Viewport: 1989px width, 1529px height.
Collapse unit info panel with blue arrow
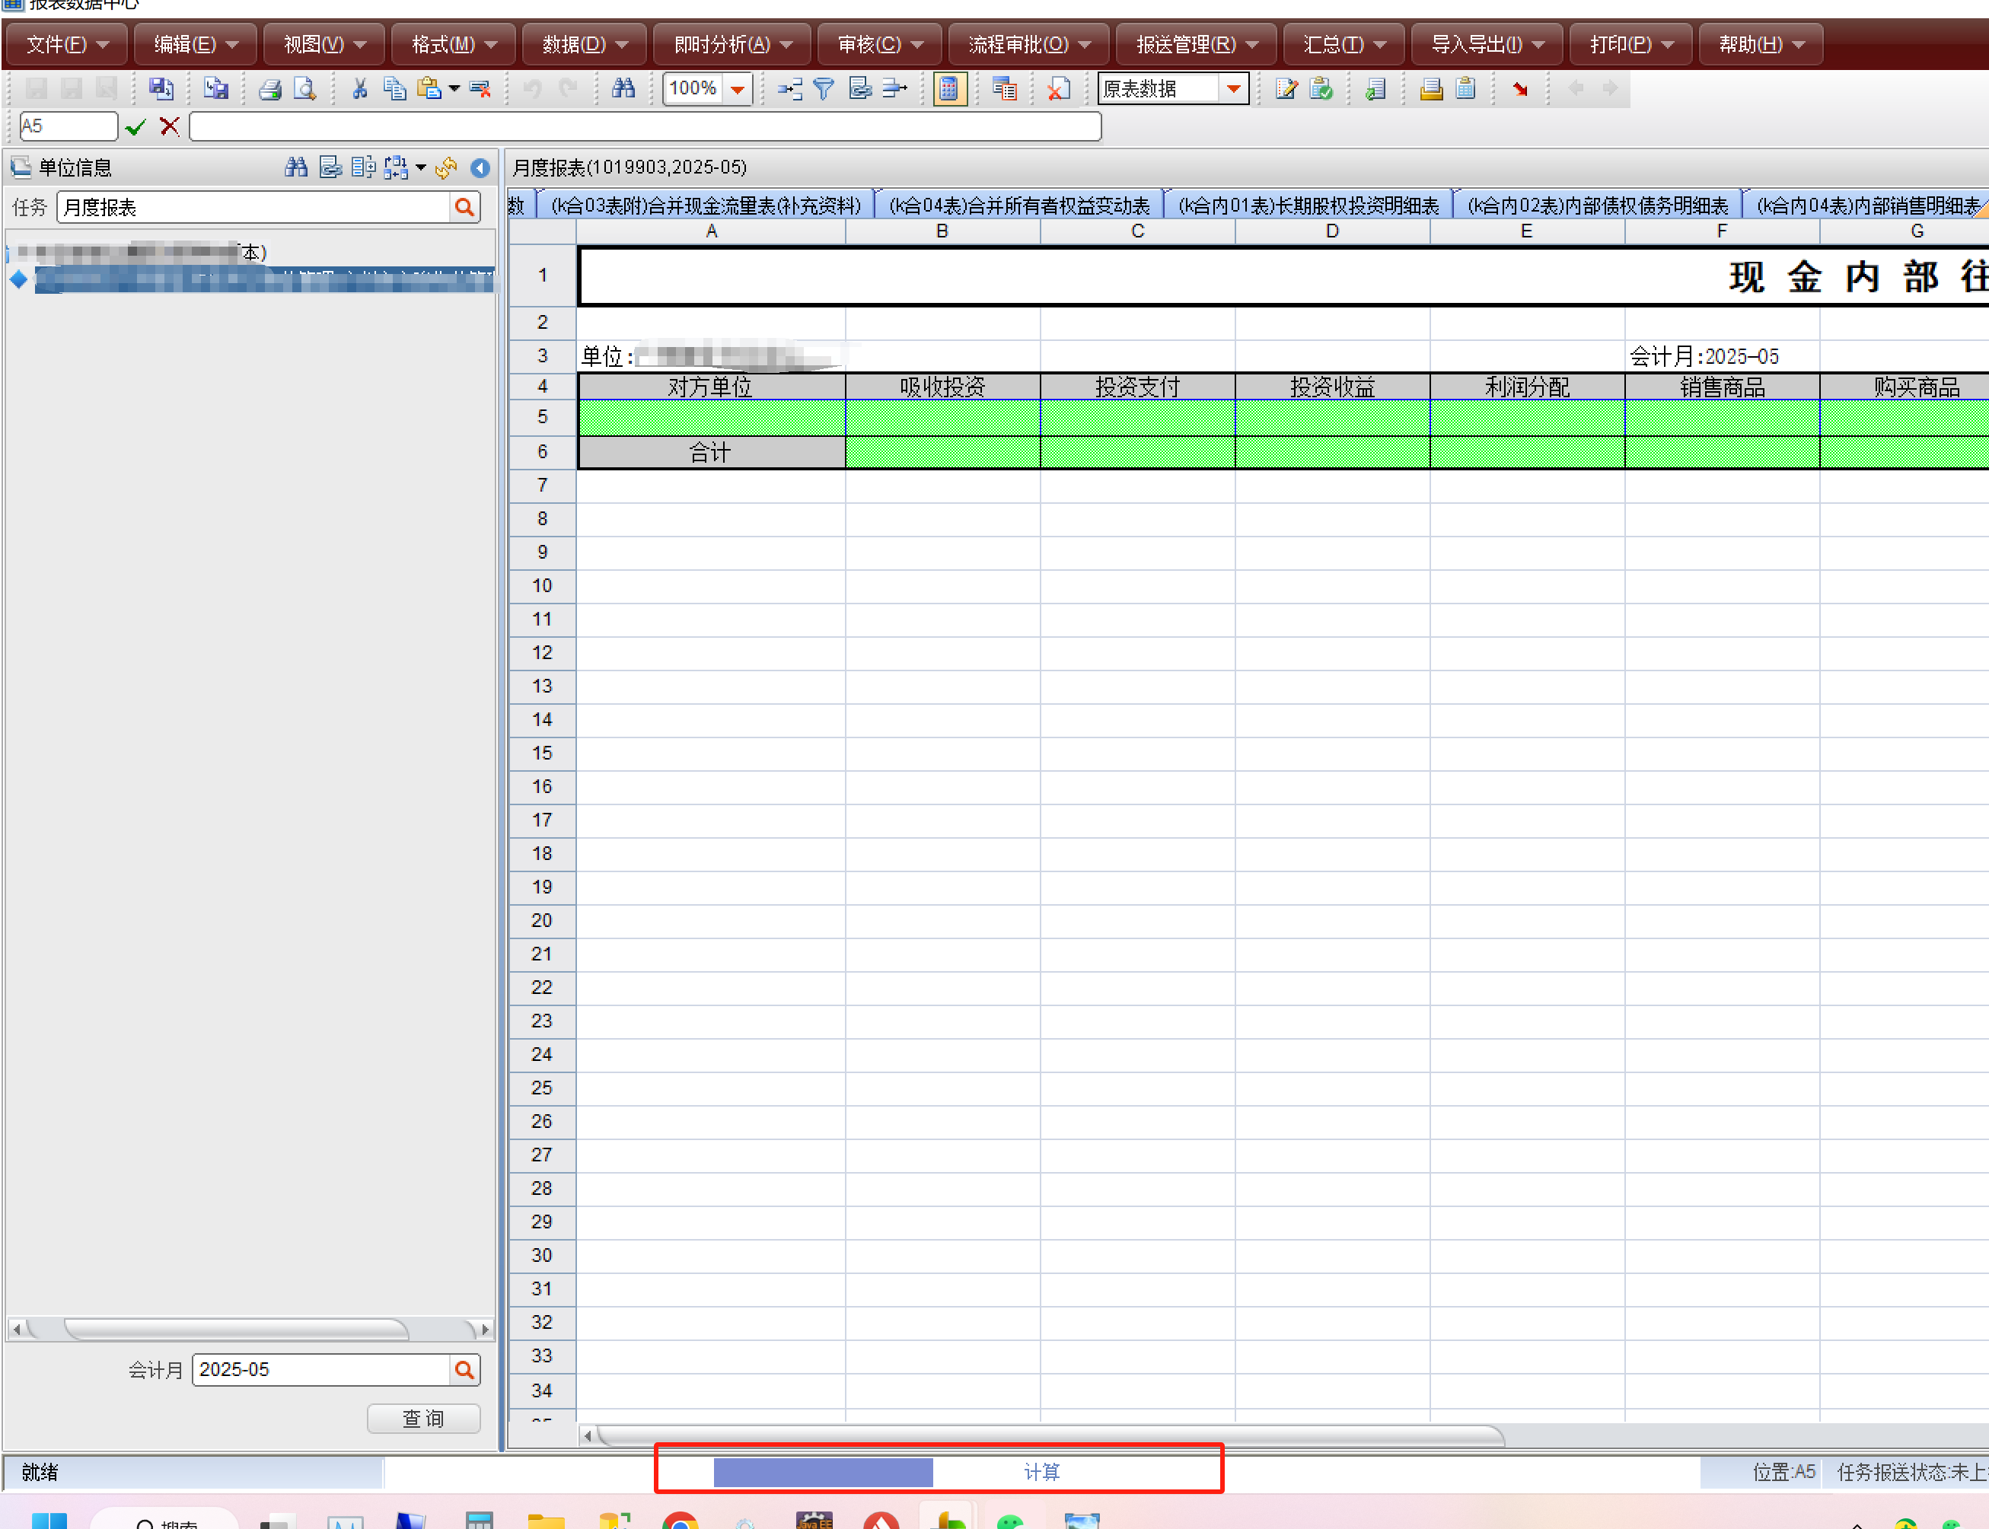pyautogui.click(x=480, y=167)
